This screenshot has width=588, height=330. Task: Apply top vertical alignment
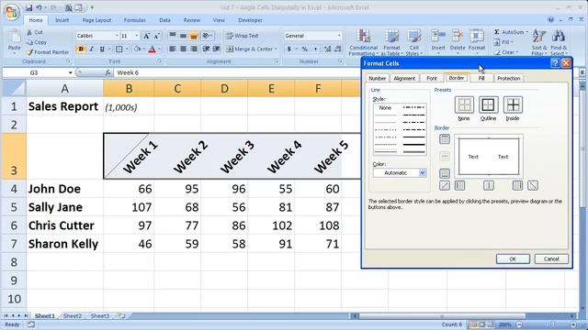tap(173, 36)
